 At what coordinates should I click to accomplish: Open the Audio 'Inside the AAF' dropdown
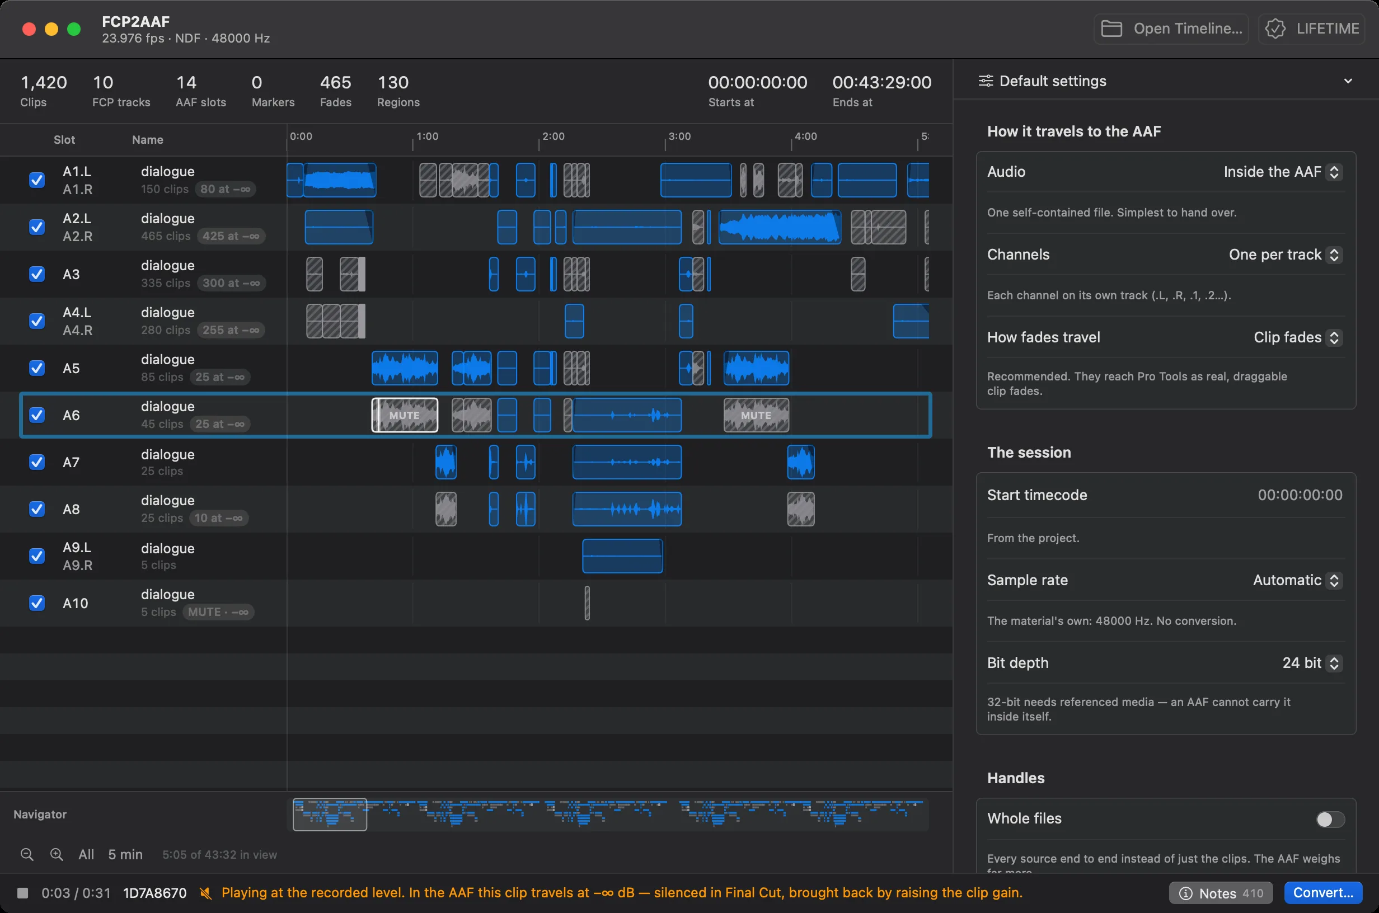(x=1282, y=172)
